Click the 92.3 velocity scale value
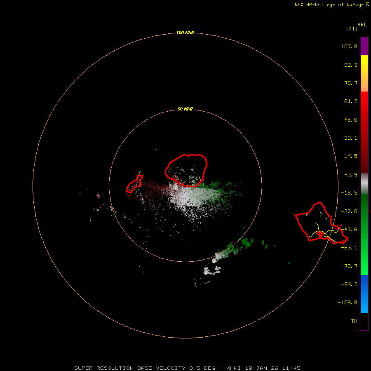 (x=351, y=65)
